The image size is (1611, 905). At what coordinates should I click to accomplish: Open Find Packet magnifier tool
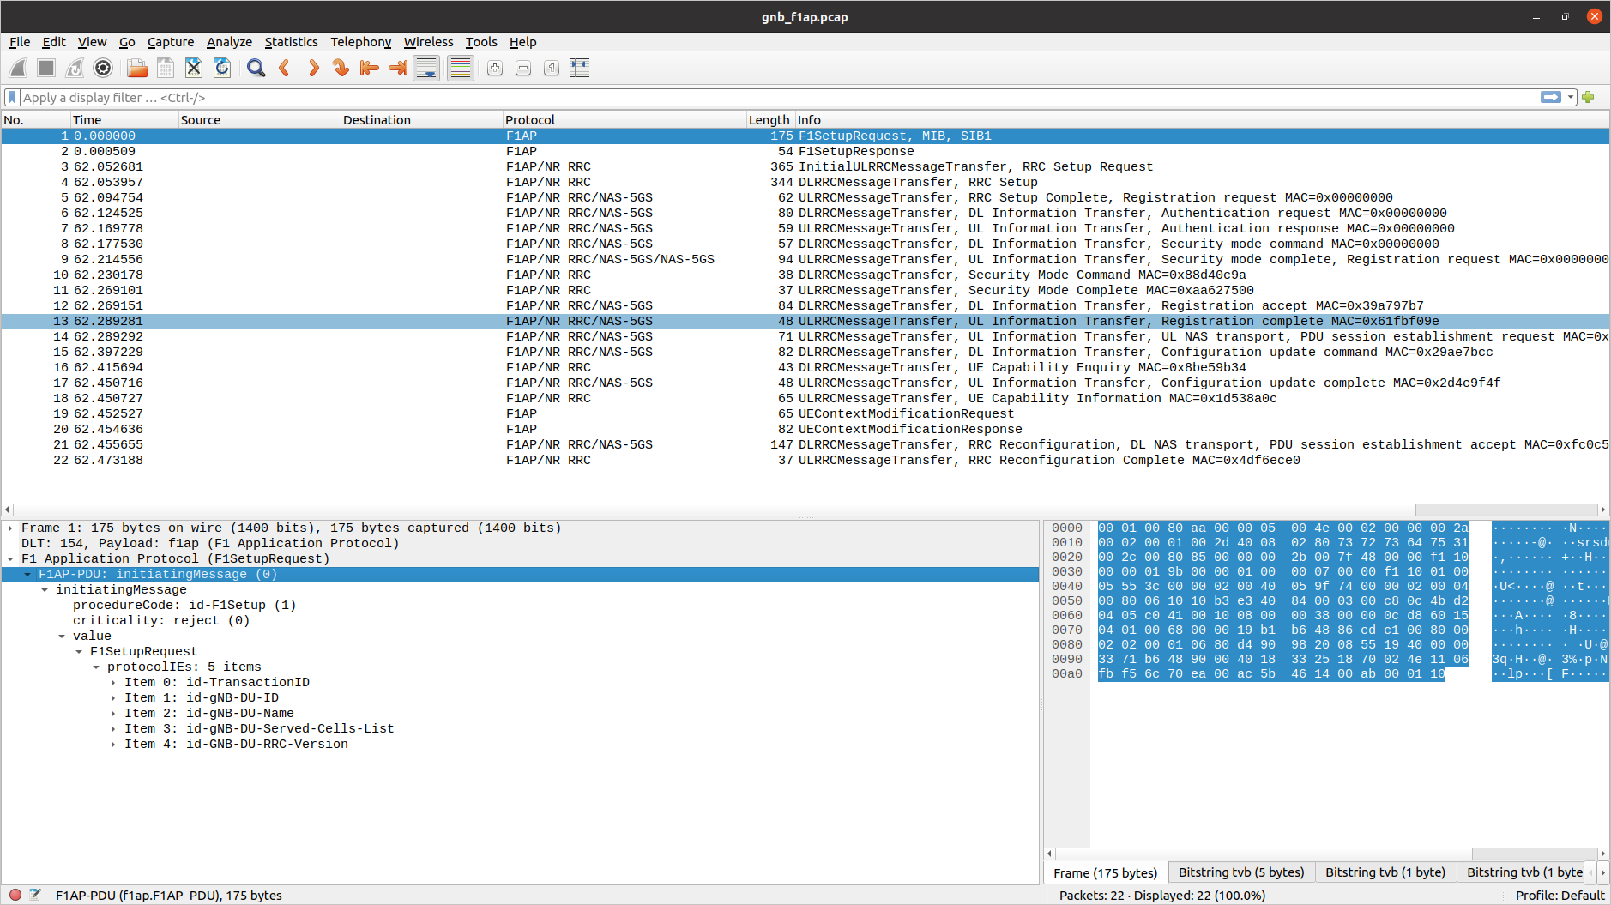point(256,68)
